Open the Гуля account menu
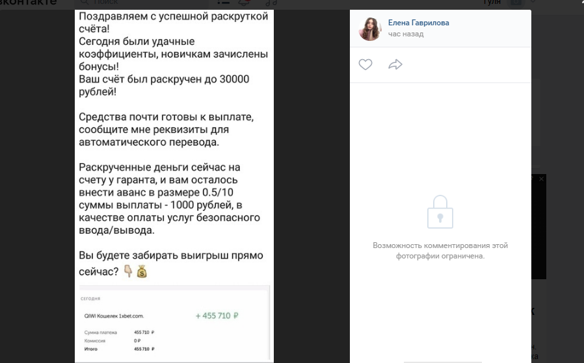This screenshot has width=584, height=363. [x=492, y=2]
